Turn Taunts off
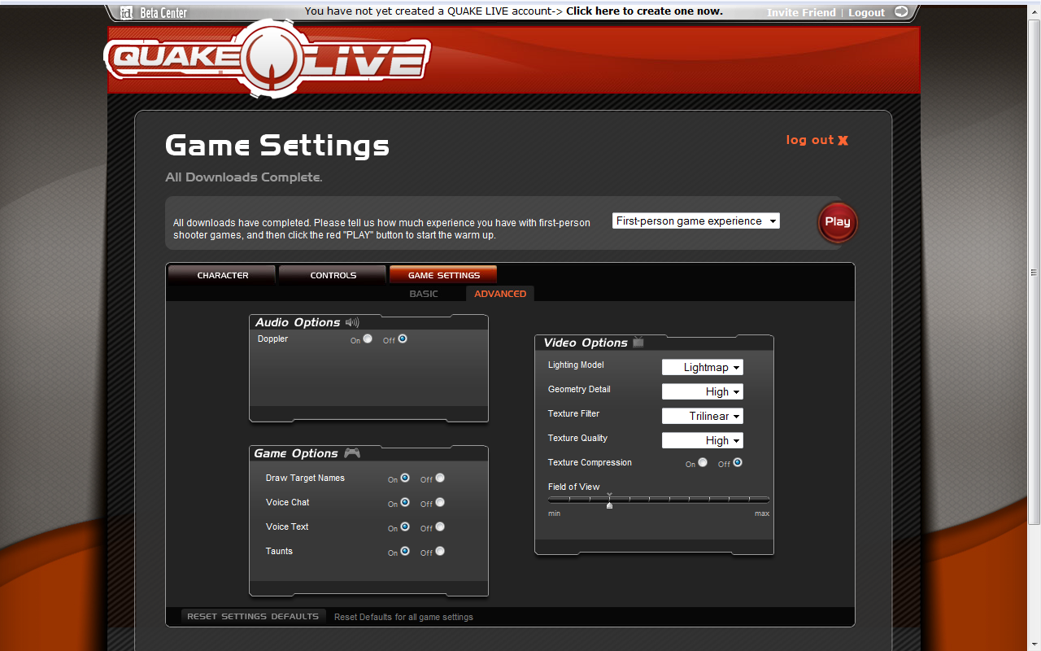Image resolution: width=1041 pixels, height=651 pixels. (440, 551)
